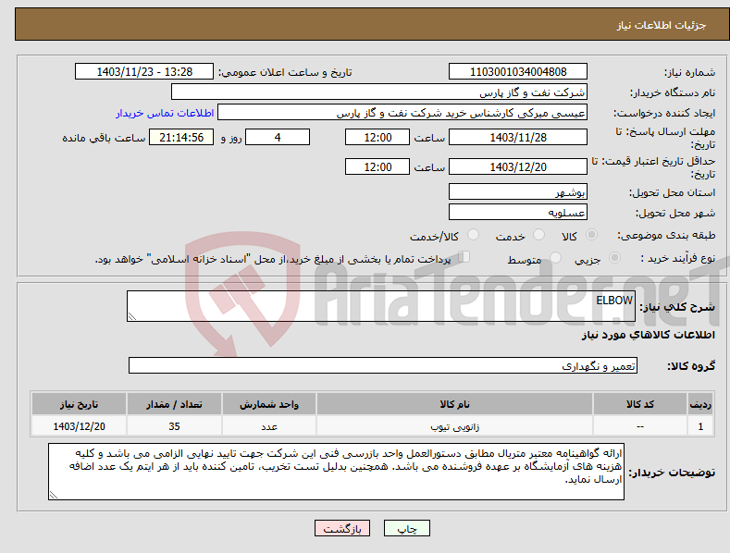Click the نام کالا column header

tap(454, 404)
